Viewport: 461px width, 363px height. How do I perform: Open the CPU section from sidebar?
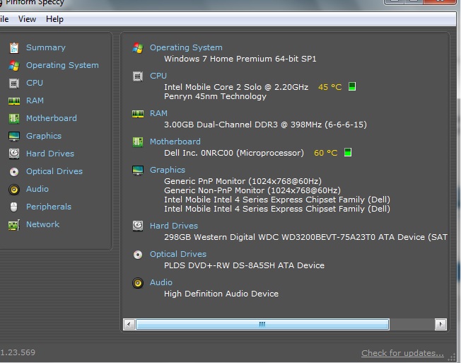[x=35, y=83]
